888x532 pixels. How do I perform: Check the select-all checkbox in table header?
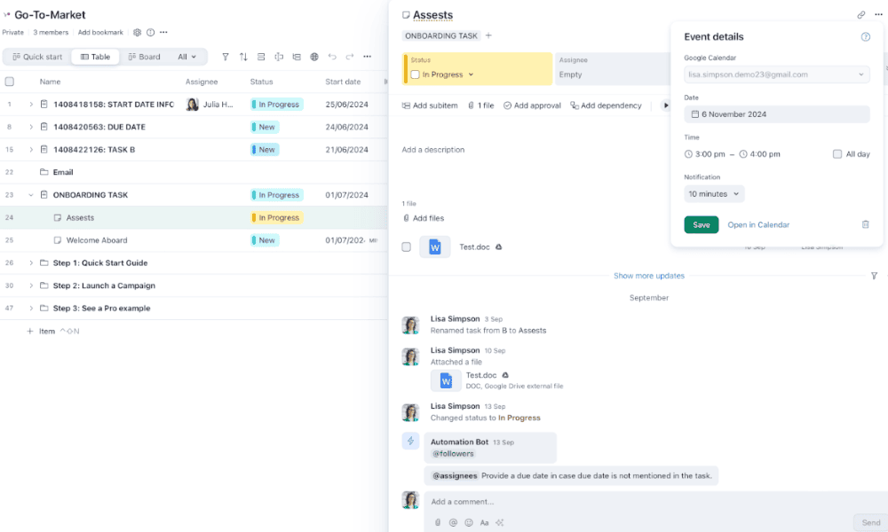tap(10, 82)
